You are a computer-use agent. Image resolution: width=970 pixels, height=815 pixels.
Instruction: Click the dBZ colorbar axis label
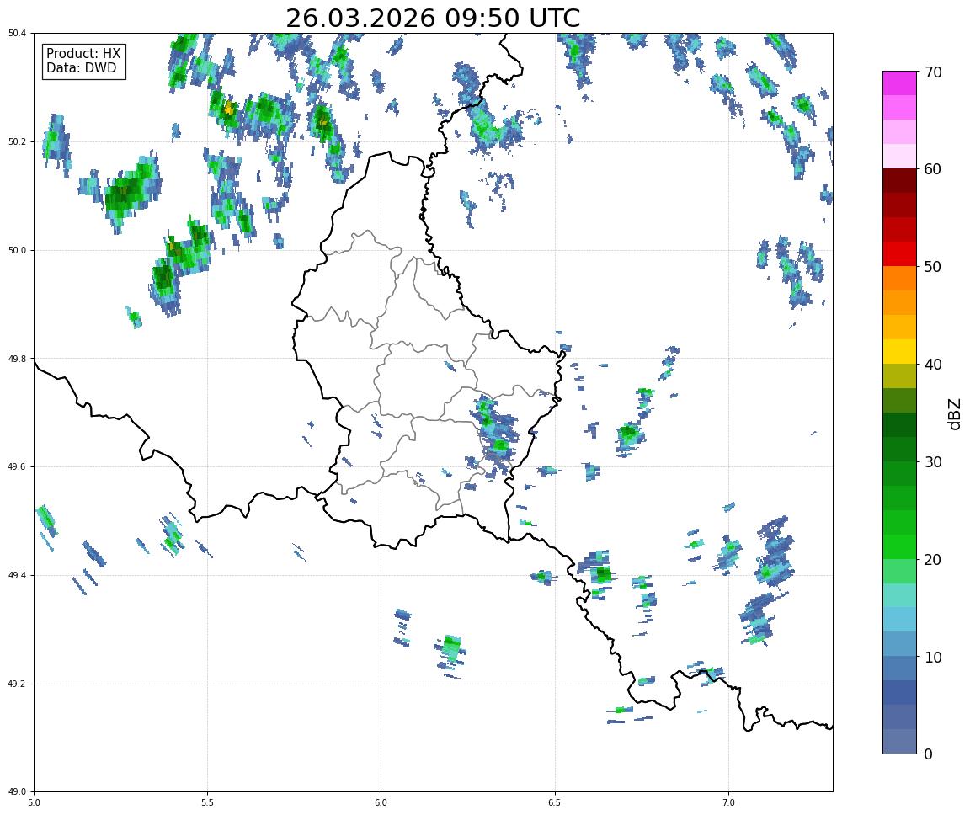[x=955, y=413]
